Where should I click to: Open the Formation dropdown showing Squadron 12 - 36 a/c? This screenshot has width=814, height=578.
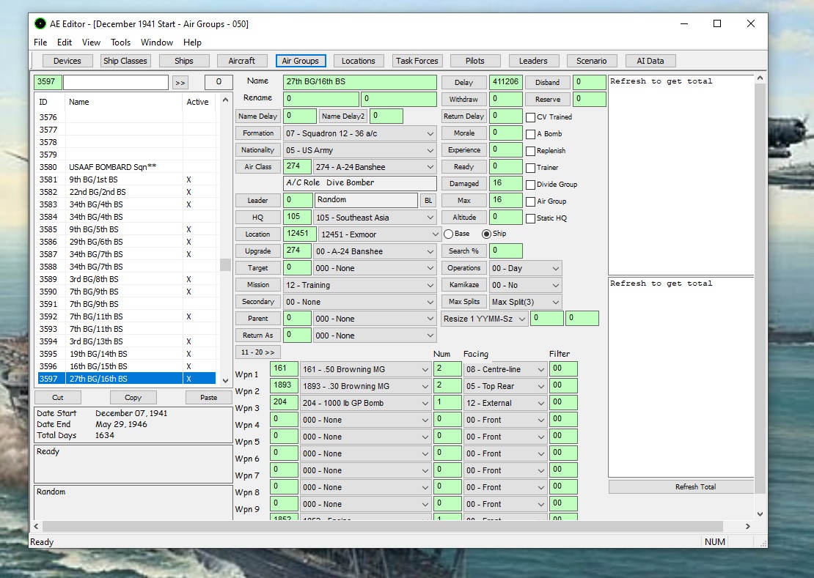pyautogui.click(x=359, y=133)
